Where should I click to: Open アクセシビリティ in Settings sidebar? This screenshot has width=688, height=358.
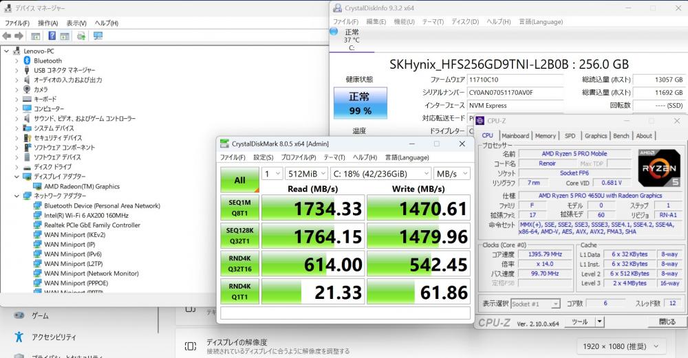point(54,337)
